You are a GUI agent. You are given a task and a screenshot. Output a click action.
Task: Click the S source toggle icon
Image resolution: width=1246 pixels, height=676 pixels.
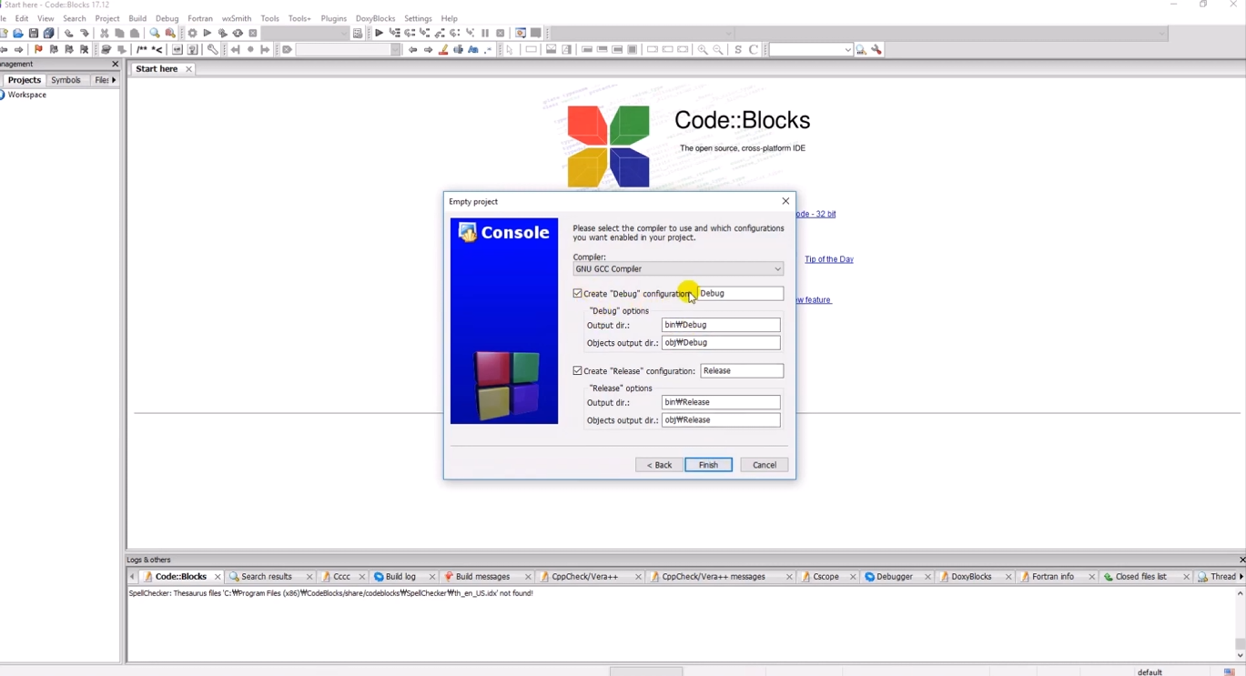(x=738, y=50)
